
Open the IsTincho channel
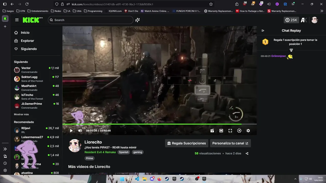(36, 97)
